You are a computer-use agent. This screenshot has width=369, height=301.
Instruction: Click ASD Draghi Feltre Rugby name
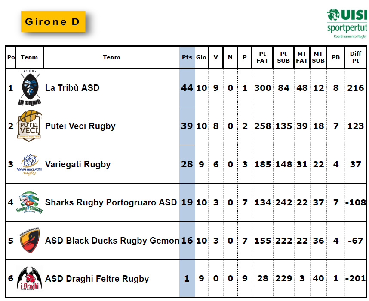pyautogui.click(x=97, y=278)
